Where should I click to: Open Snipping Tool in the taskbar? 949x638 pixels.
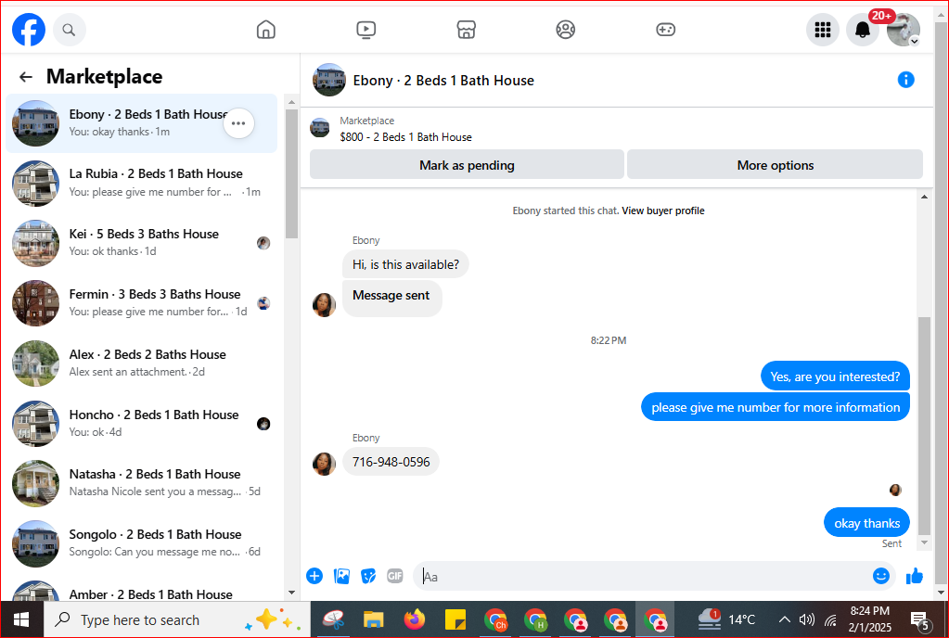[x=333, y=619]
